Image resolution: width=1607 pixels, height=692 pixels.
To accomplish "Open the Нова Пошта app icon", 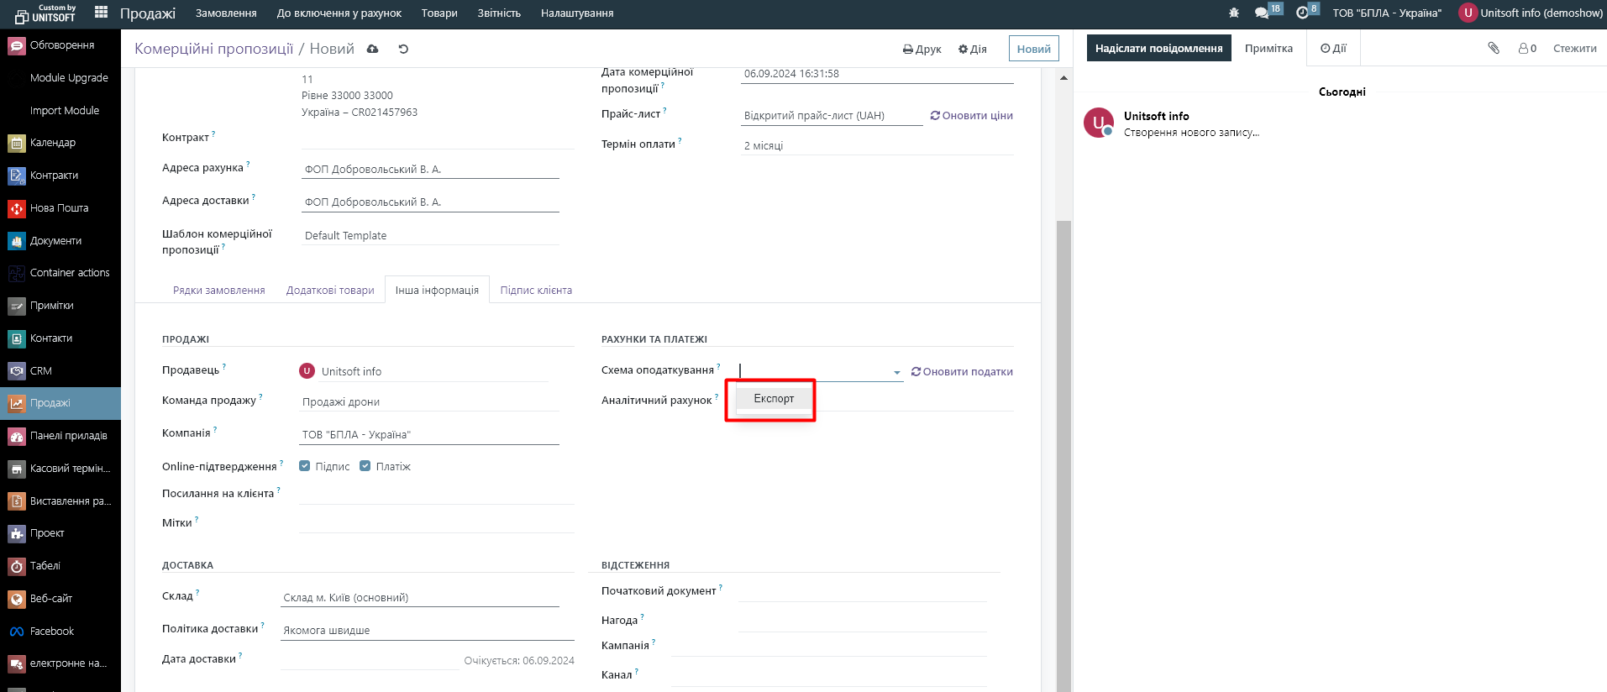I will point(17,208).
